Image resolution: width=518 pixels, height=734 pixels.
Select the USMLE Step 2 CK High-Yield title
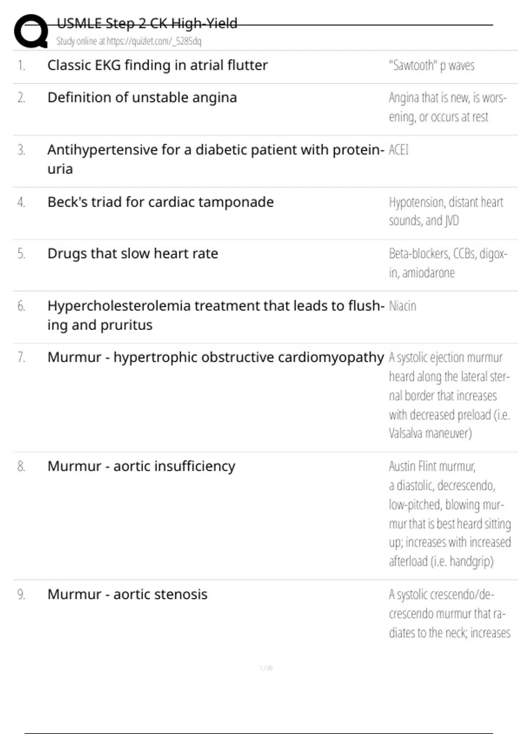(147, 23)
